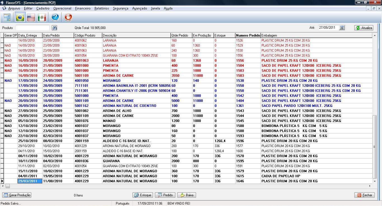Open the Segurança menu
Viewport: 382px width, 206px height.
(x=121, y=8)
